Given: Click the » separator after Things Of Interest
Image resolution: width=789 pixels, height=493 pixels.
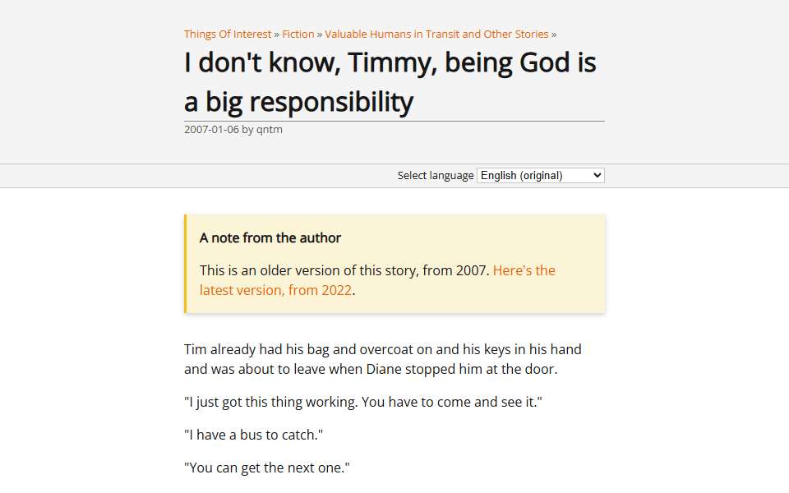Looking at the screenshot, I should (276, 35).
